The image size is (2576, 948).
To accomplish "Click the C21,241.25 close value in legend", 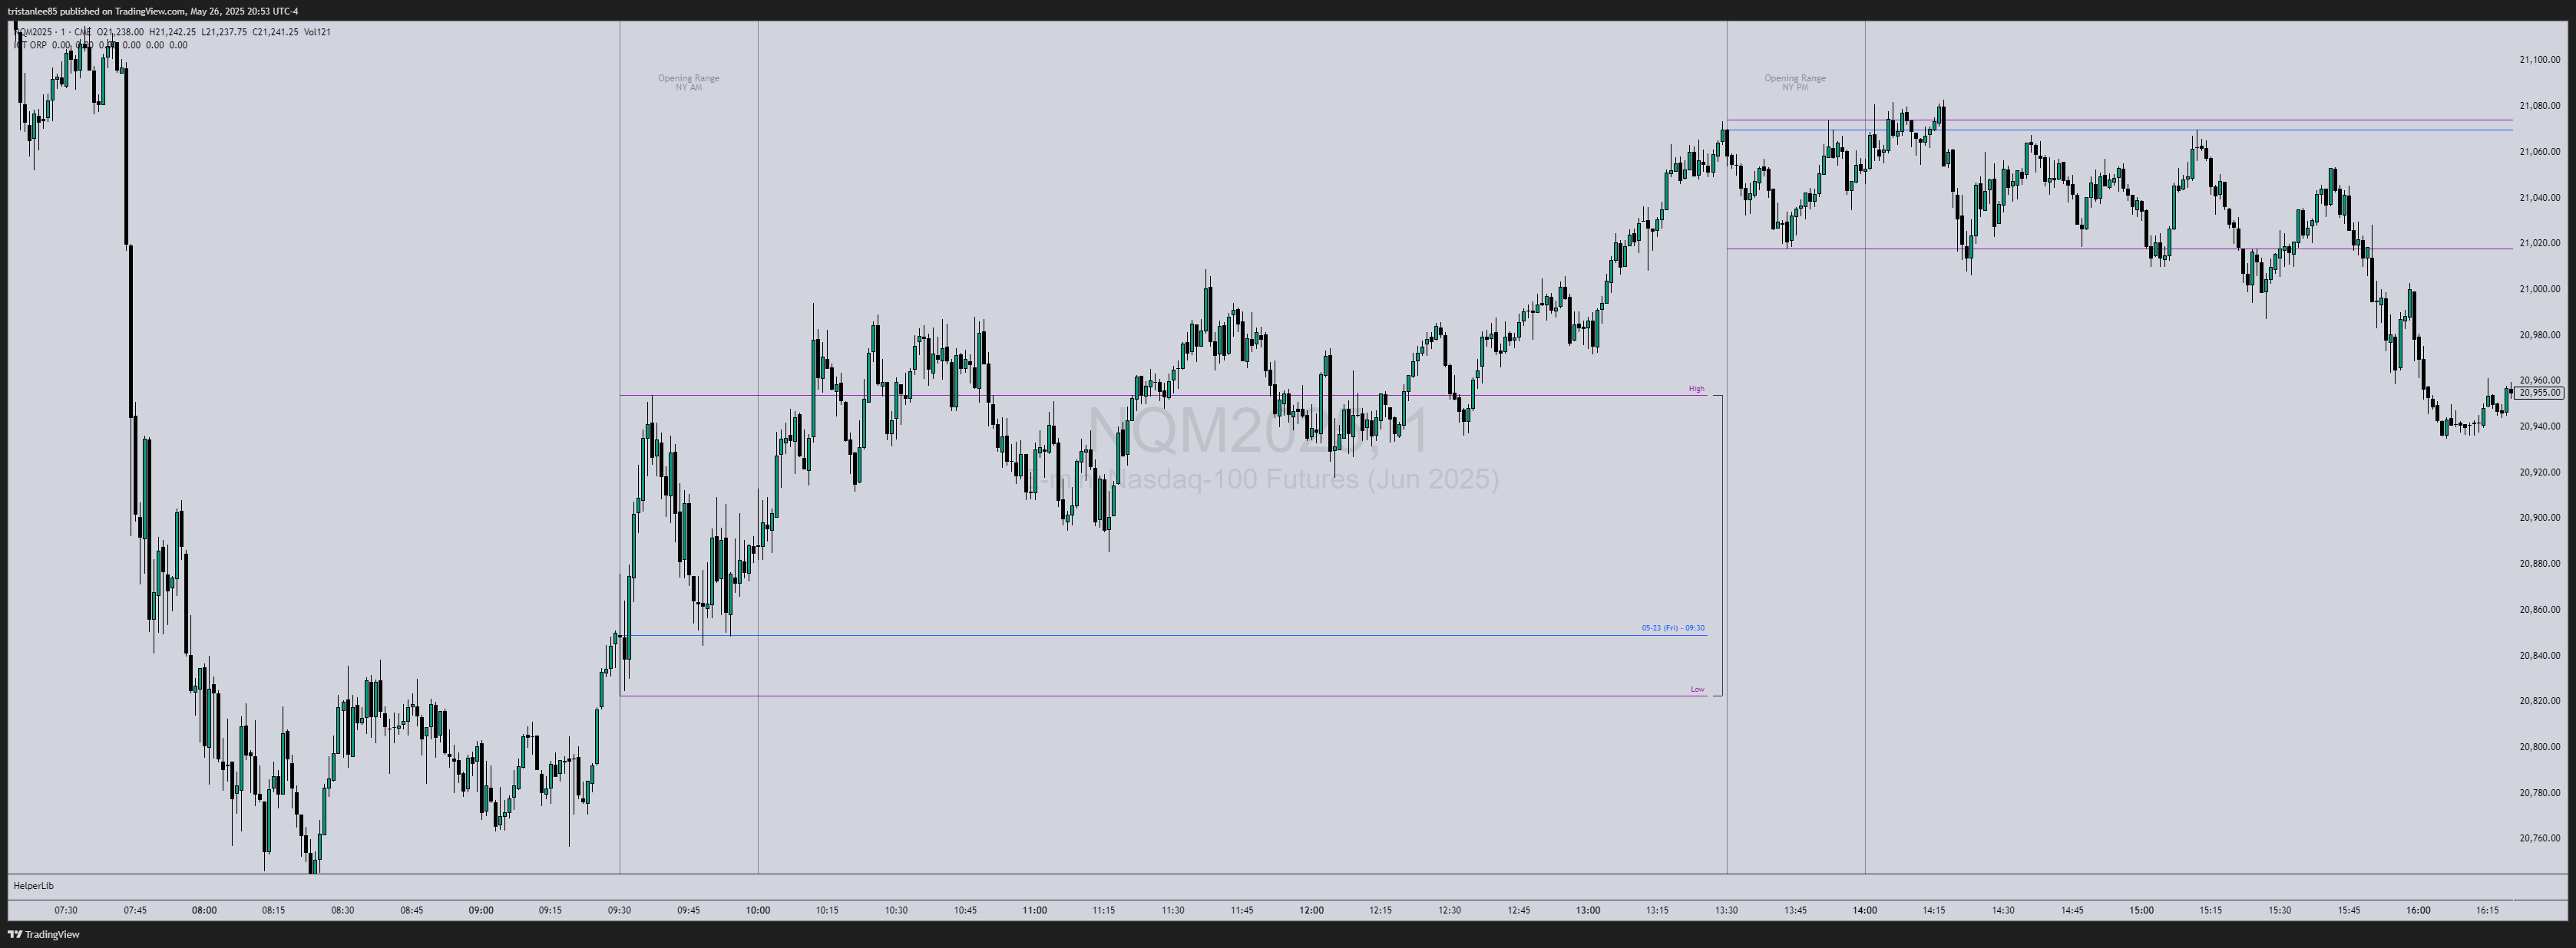I will [275, 32].
